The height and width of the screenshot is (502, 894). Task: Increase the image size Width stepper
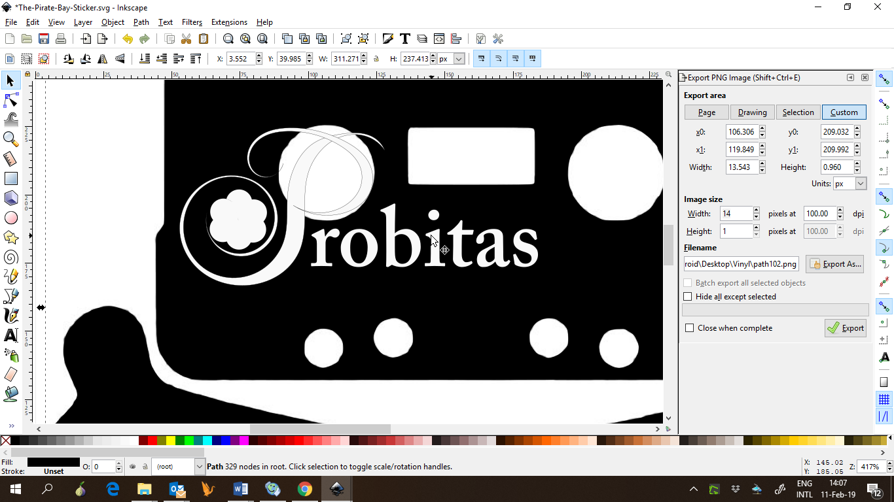(757, 211)
